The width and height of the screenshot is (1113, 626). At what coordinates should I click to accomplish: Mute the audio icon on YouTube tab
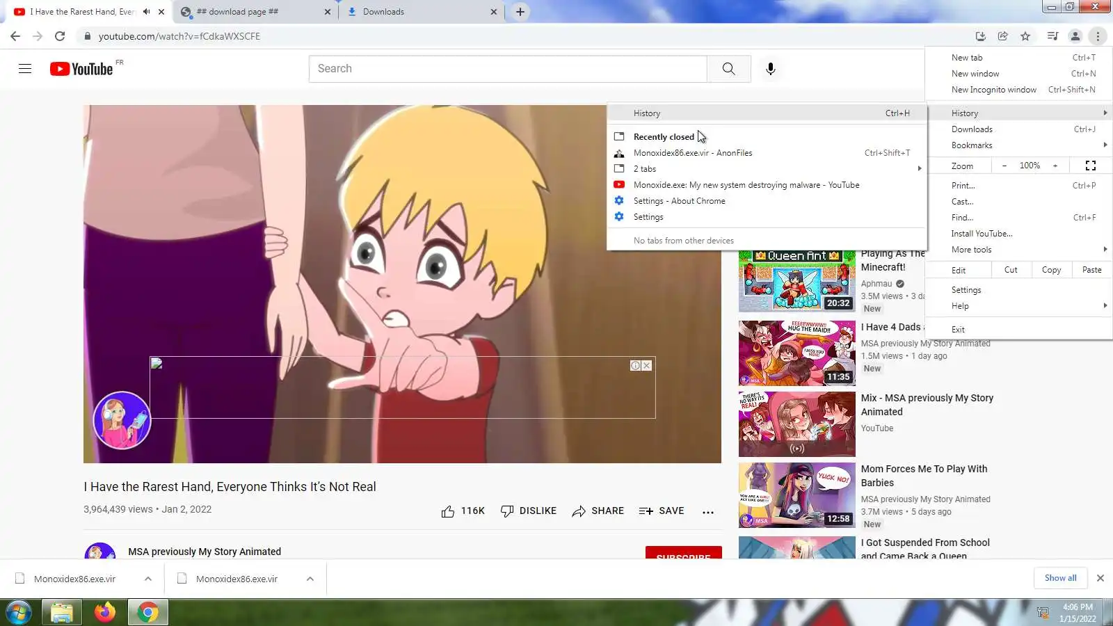146,12
